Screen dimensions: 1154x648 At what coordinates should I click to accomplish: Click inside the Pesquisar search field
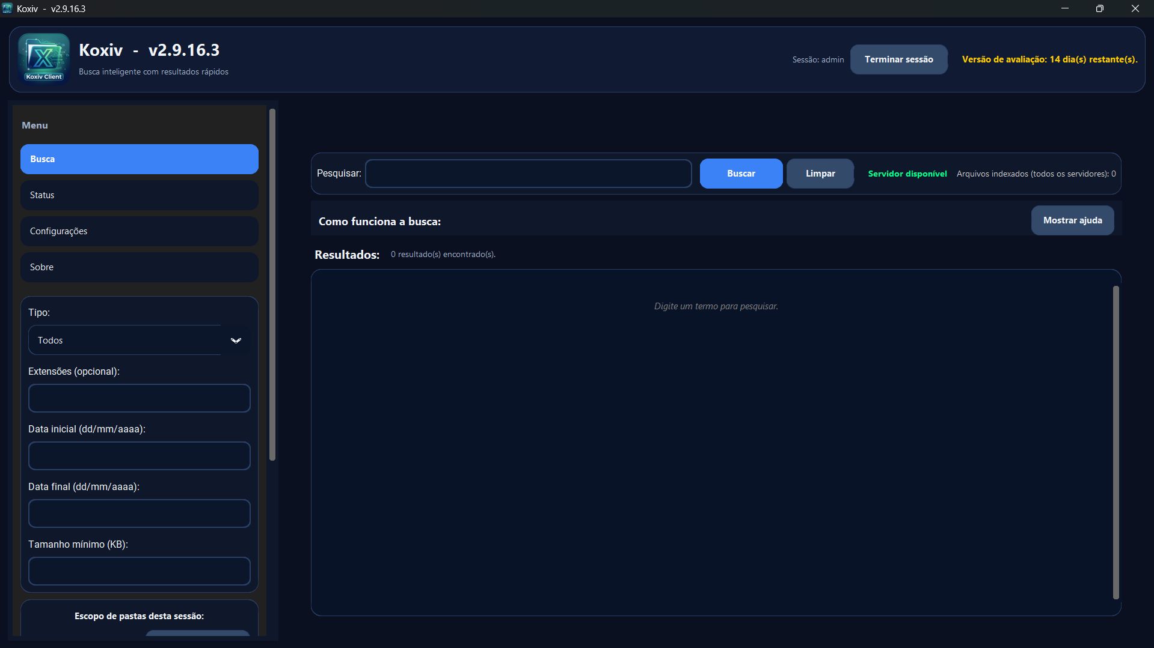[x=528, y=173]
